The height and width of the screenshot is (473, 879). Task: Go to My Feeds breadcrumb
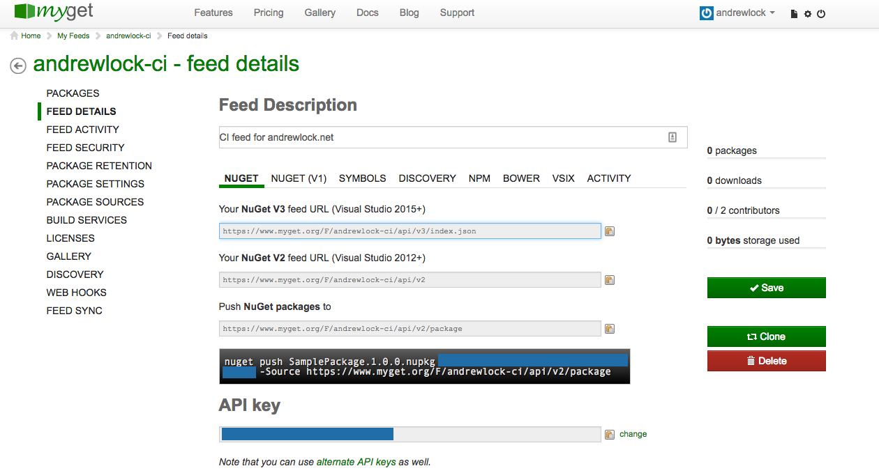pos(73,36)
